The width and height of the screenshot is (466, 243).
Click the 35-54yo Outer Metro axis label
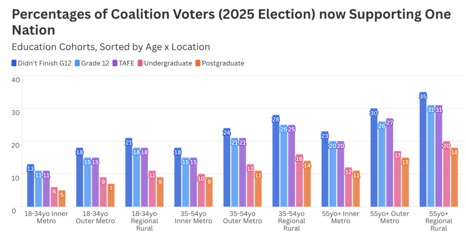coord(242,218)
